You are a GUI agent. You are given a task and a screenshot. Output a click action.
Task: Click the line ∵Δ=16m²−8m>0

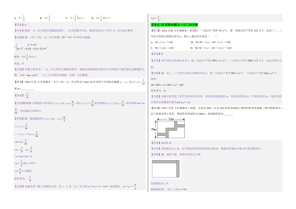24,156
